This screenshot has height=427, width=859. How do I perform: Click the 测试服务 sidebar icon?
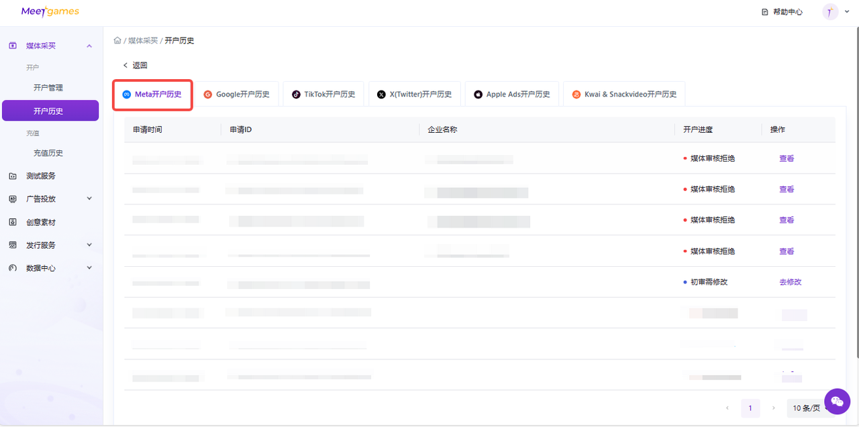click(x=13, y=176)
